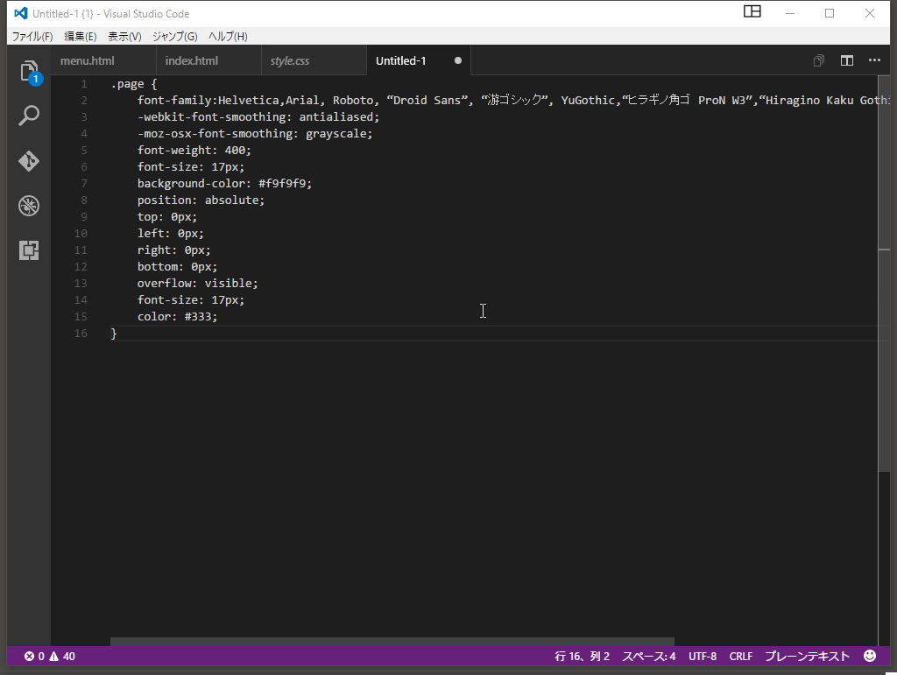The image size is (897, 675).
Task: Click the -webkit-font-smoothing: antialiased line
Action: [258, 117]
